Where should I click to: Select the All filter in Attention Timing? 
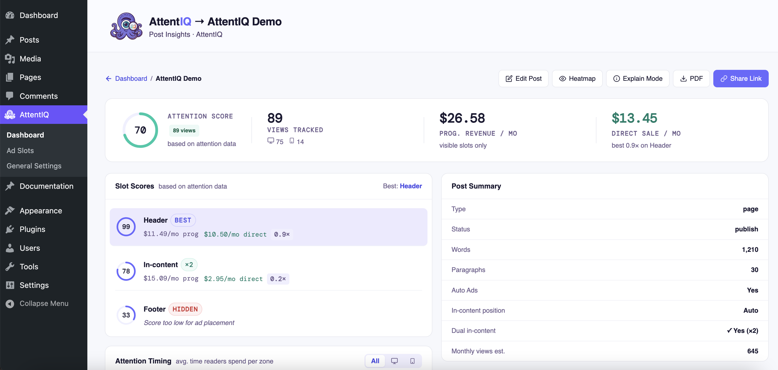[x=375, y=361]
